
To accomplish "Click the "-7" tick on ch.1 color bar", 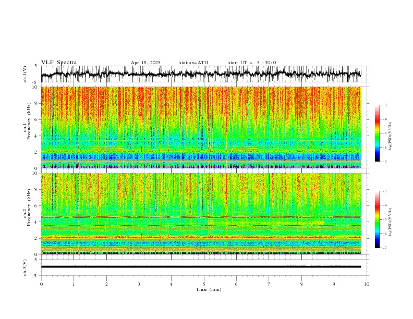I will (384, 162).
